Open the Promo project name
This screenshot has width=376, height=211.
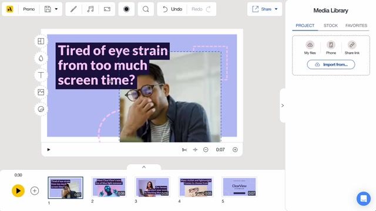[29, 9]
